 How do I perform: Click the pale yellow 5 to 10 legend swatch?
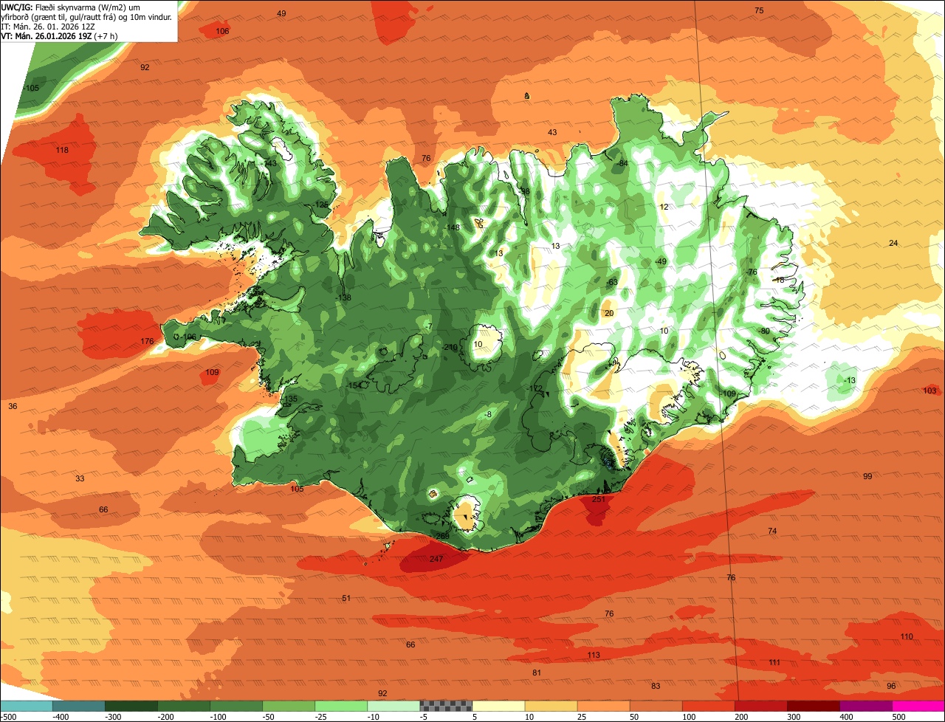498,706
